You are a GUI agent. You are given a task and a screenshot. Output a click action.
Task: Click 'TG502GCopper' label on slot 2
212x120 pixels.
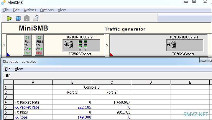pyautogui.click(x=183, y=54)
